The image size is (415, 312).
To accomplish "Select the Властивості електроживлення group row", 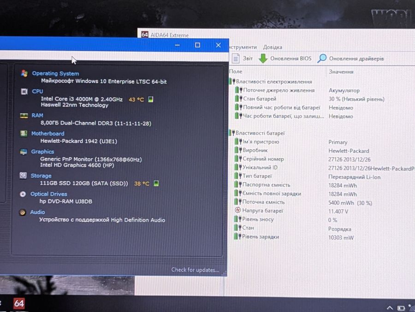I will pos(271,82).
